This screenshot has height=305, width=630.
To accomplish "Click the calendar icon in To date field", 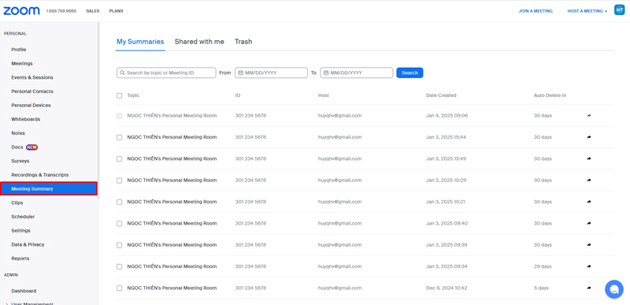I will pos(326,73).
